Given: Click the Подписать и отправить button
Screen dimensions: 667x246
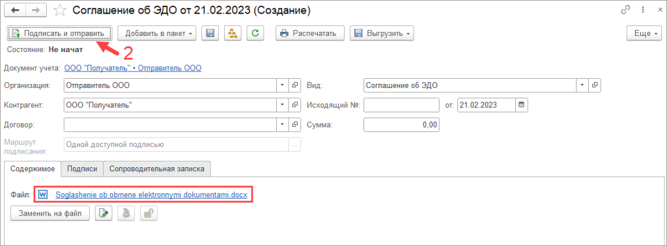Looking at the screenshot, I should click(x=59, y=33).
